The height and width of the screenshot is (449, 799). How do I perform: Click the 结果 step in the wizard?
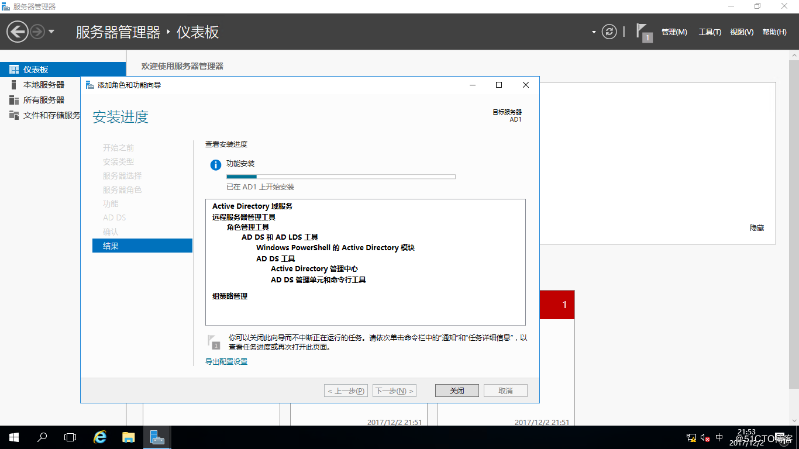[142, 246]
